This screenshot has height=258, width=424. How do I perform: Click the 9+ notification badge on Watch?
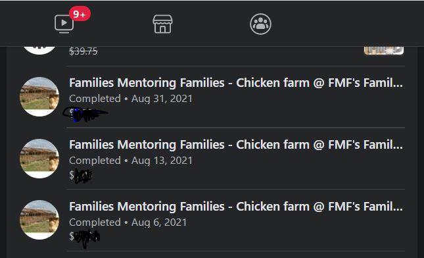coord(80,14)
